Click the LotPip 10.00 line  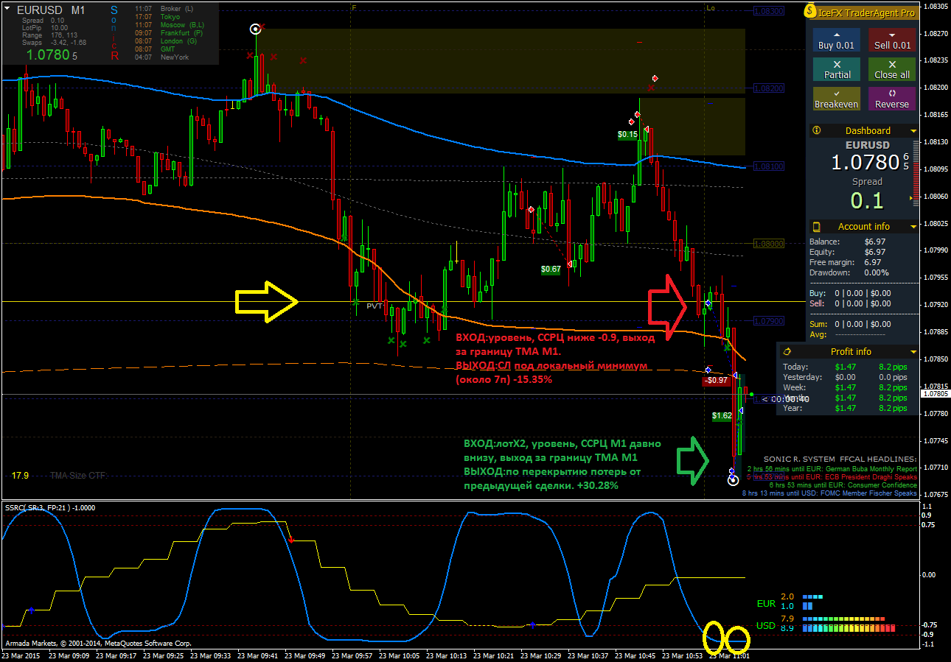point(45,28)
